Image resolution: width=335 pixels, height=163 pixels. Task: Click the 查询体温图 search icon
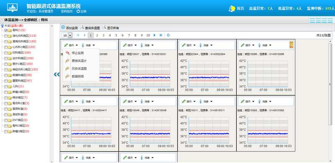pos(82,27)
